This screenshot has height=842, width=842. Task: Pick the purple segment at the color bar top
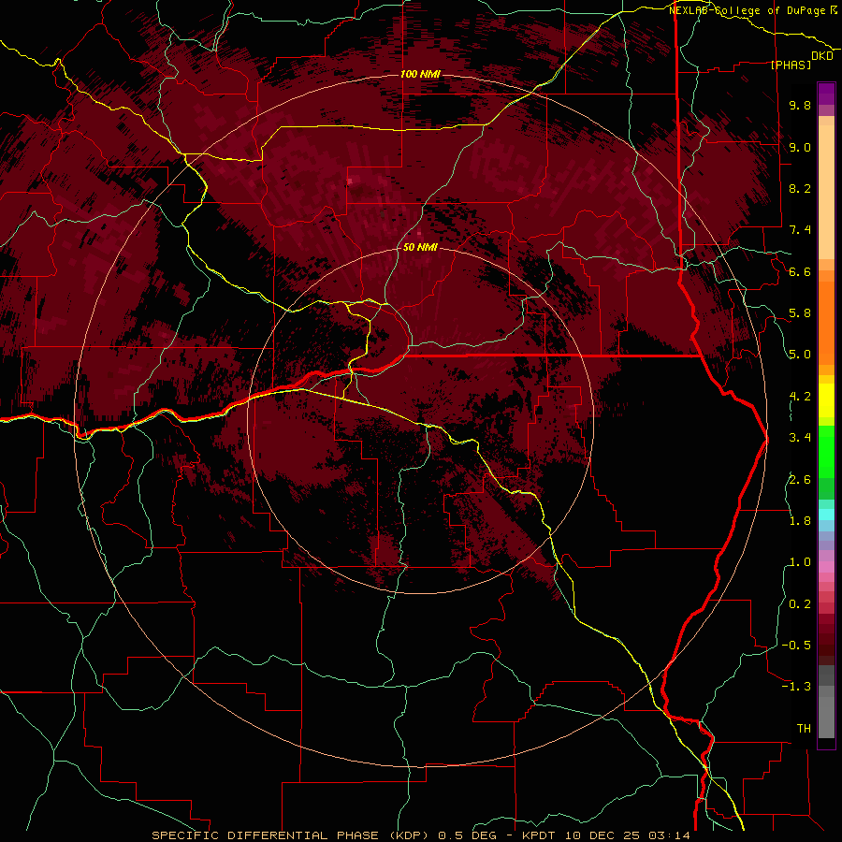point(826,94)
